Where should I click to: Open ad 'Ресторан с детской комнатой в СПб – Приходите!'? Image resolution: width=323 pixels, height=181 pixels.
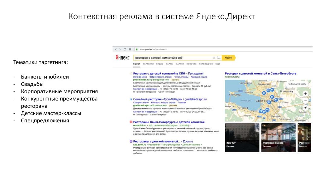168,73
